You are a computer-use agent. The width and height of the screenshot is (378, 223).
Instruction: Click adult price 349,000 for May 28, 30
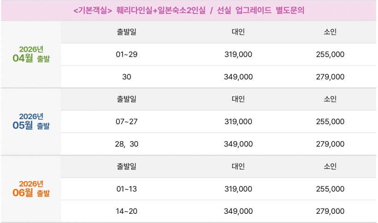238,144
